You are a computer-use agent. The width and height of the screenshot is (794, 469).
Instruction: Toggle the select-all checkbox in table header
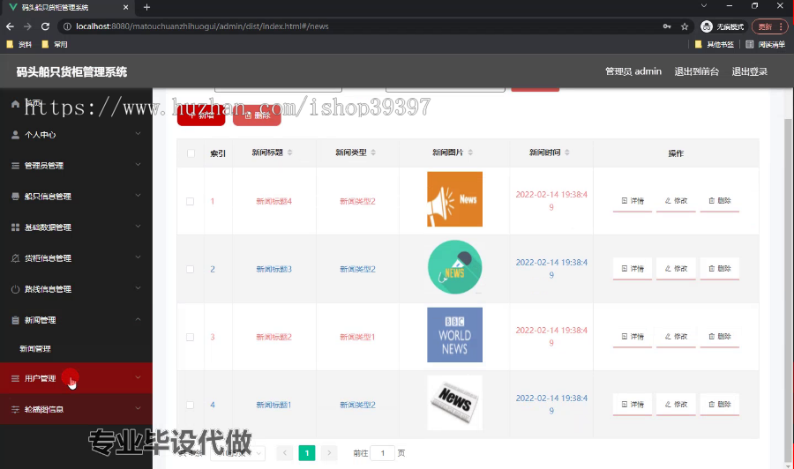(x=191, y=153)
